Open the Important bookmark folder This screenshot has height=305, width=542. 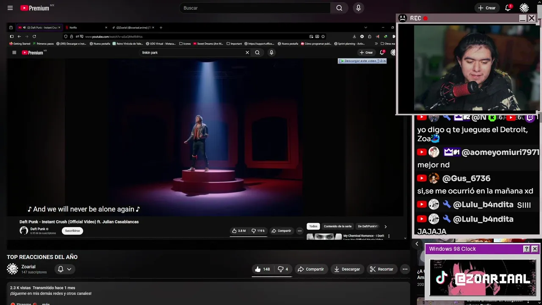coord(234,44)
